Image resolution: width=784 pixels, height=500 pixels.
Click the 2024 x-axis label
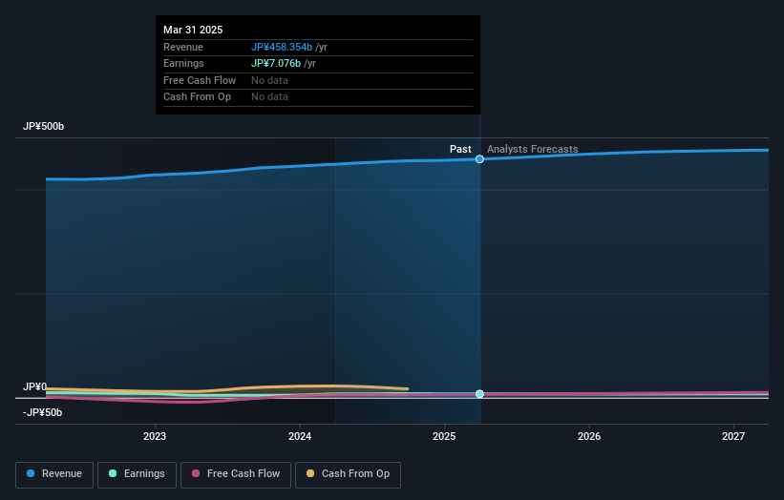pos(300,436)
